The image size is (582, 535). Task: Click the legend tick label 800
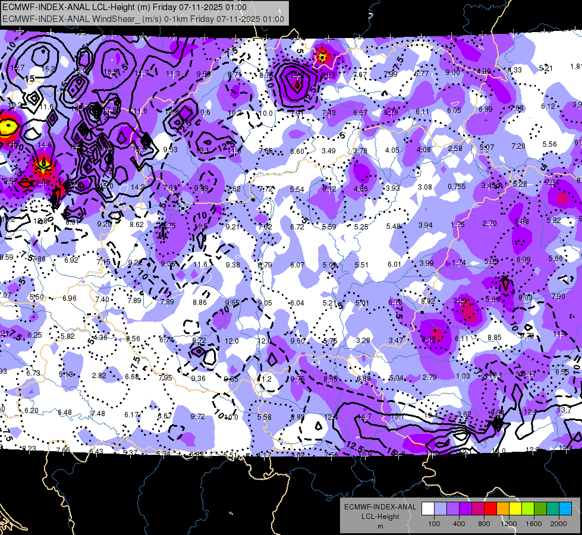click(x=484, y=524)
